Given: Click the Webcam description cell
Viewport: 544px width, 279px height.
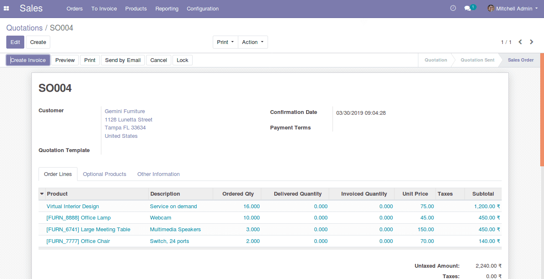Looking at the screenshot, I should (160, 218).
